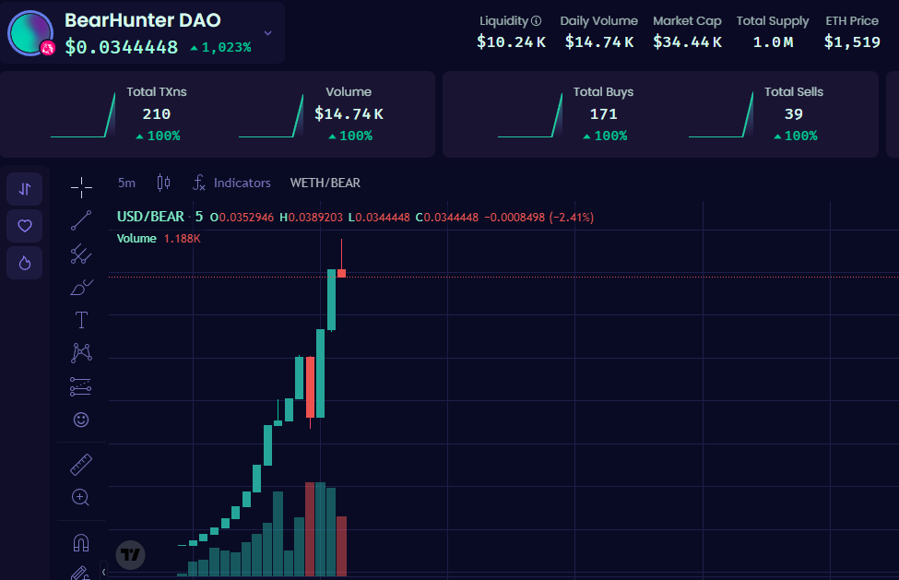Screen dimensions: 899x580
Task: Click the Daily Volume value $14.74K in header
Action: coord(599,41)
